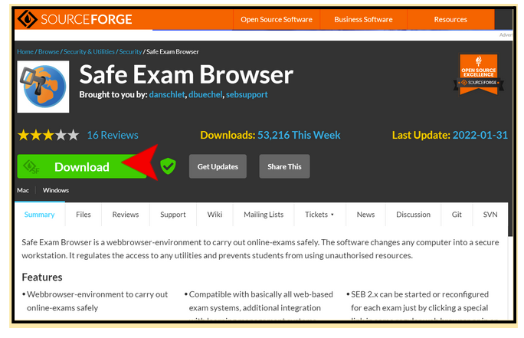
Task: Open the Files tab
Action: tap(83, 215)
